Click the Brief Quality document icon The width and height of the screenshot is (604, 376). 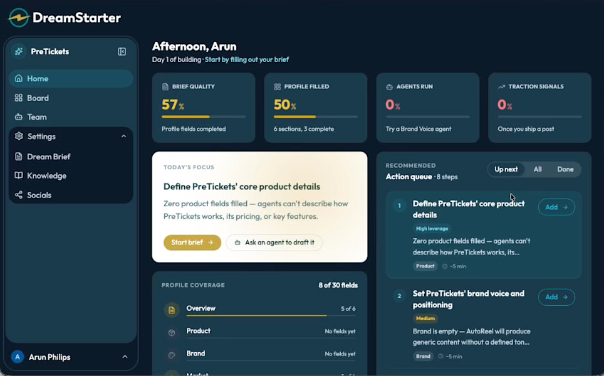pyautogui.click(x=165, y=86)
